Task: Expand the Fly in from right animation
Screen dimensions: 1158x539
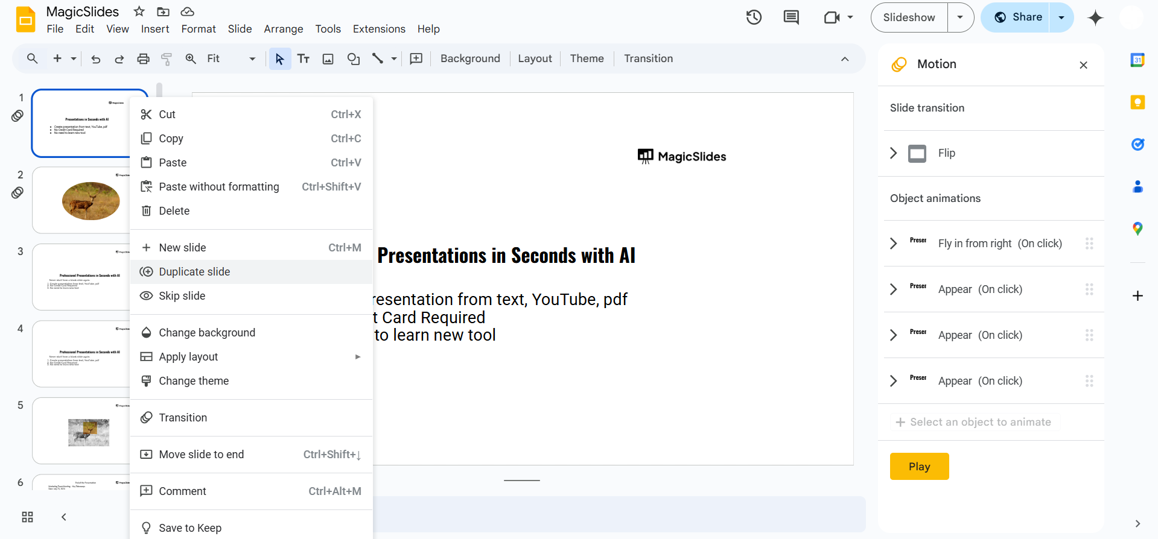Action: point(894,244)
